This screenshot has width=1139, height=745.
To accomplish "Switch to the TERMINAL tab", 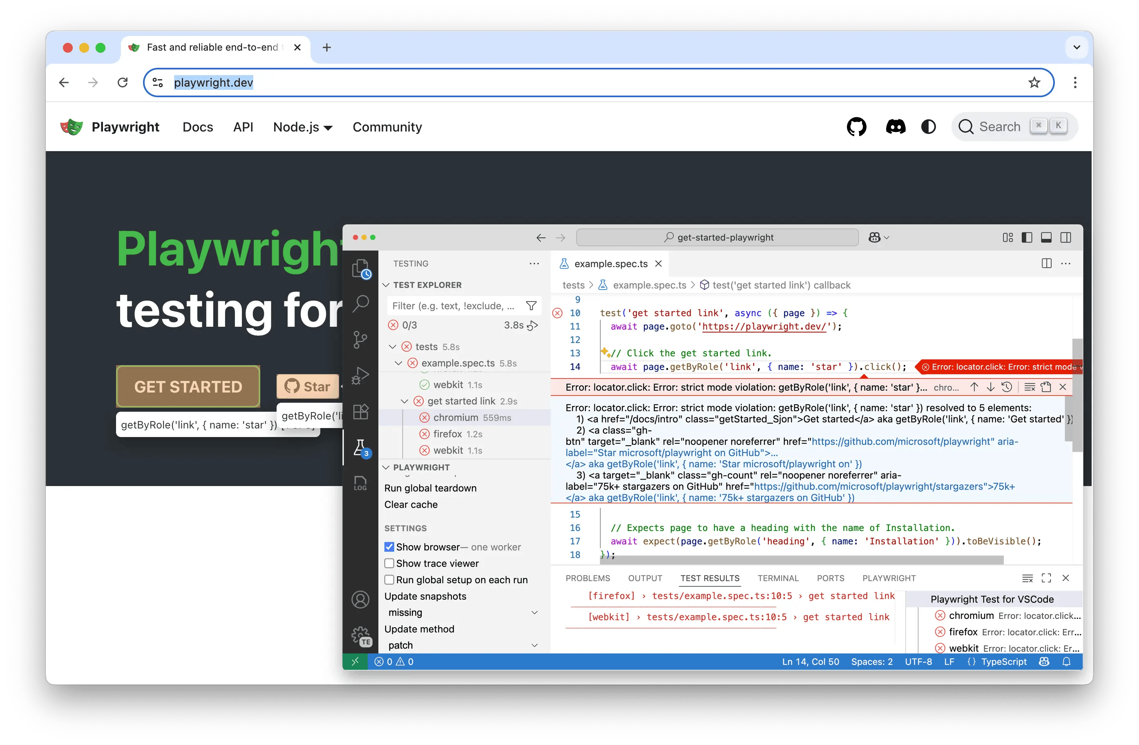I will click(778, 578).
